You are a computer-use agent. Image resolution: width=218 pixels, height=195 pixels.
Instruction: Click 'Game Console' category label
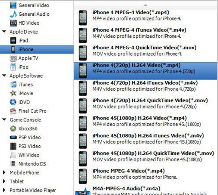[x=25, y=120]
